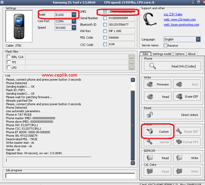This screenshot has width=205, height=185.
Task: Click the log scrollbar up arrow
Action: click(133, 80)
